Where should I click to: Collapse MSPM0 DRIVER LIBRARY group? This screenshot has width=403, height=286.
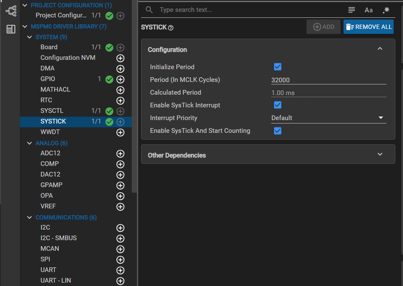click(x=25, y=26)
